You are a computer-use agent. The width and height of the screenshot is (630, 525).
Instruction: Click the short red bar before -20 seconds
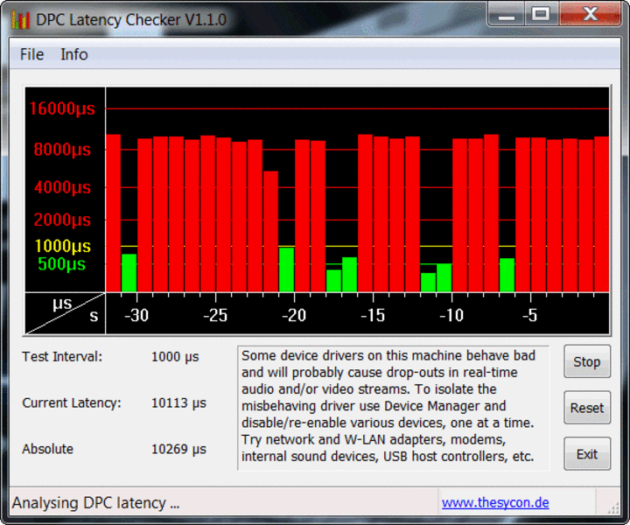[x=270, y=232]
